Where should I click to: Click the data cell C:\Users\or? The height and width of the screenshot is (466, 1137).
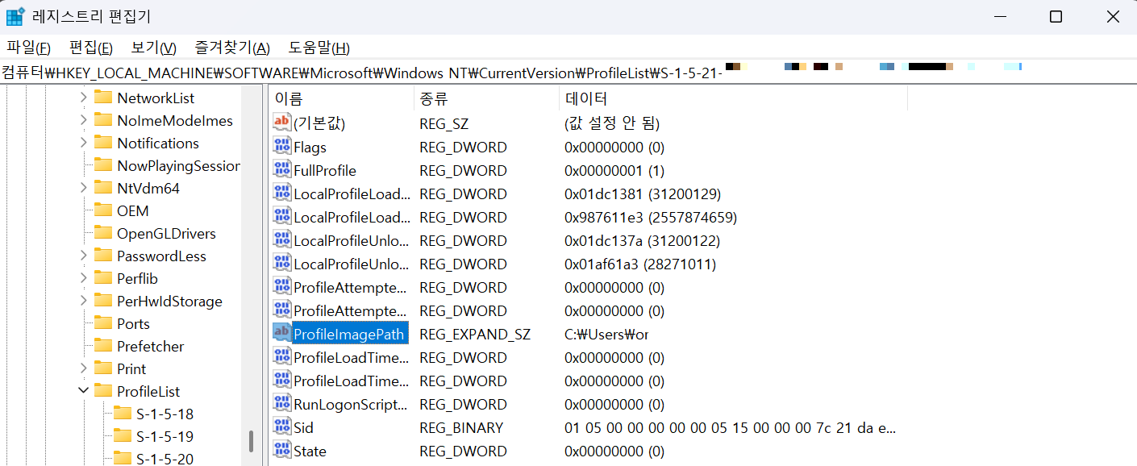(606, 334)
